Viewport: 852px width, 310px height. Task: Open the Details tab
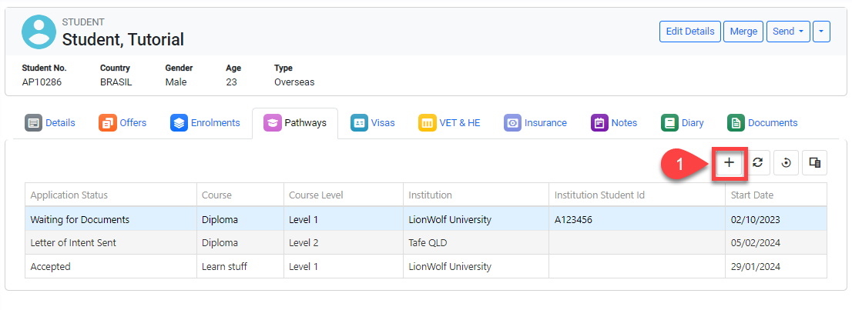51,123
